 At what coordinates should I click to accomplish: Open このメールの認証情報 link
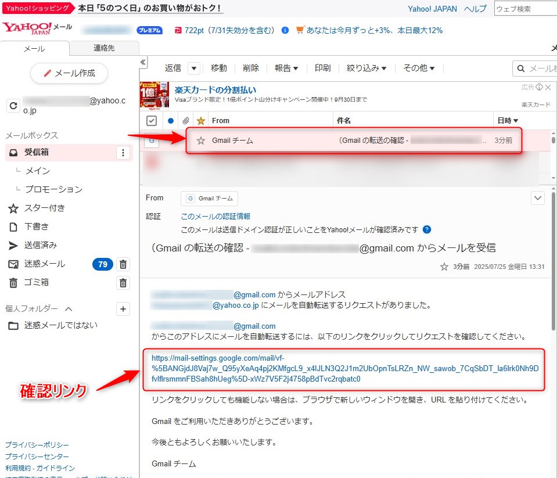215,216
